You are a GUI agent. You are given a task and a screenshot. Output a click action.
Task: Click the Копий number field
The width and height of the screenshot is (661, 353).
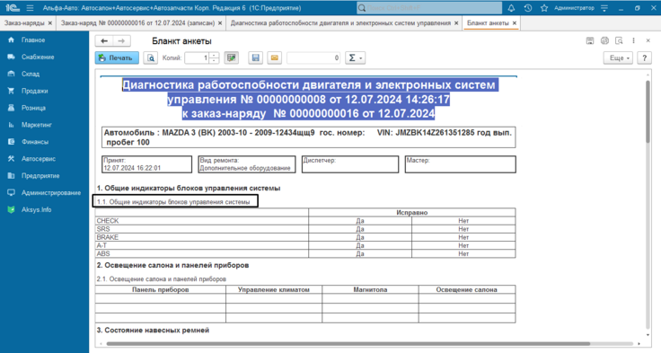[x=197, y=57]
